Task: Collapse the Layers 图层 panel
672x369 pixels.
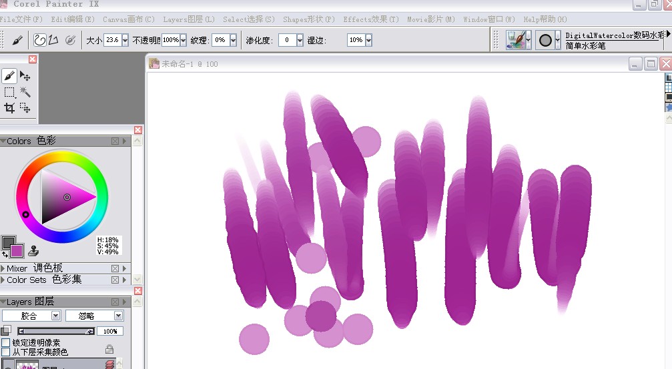Action: (x=3, y=302)
